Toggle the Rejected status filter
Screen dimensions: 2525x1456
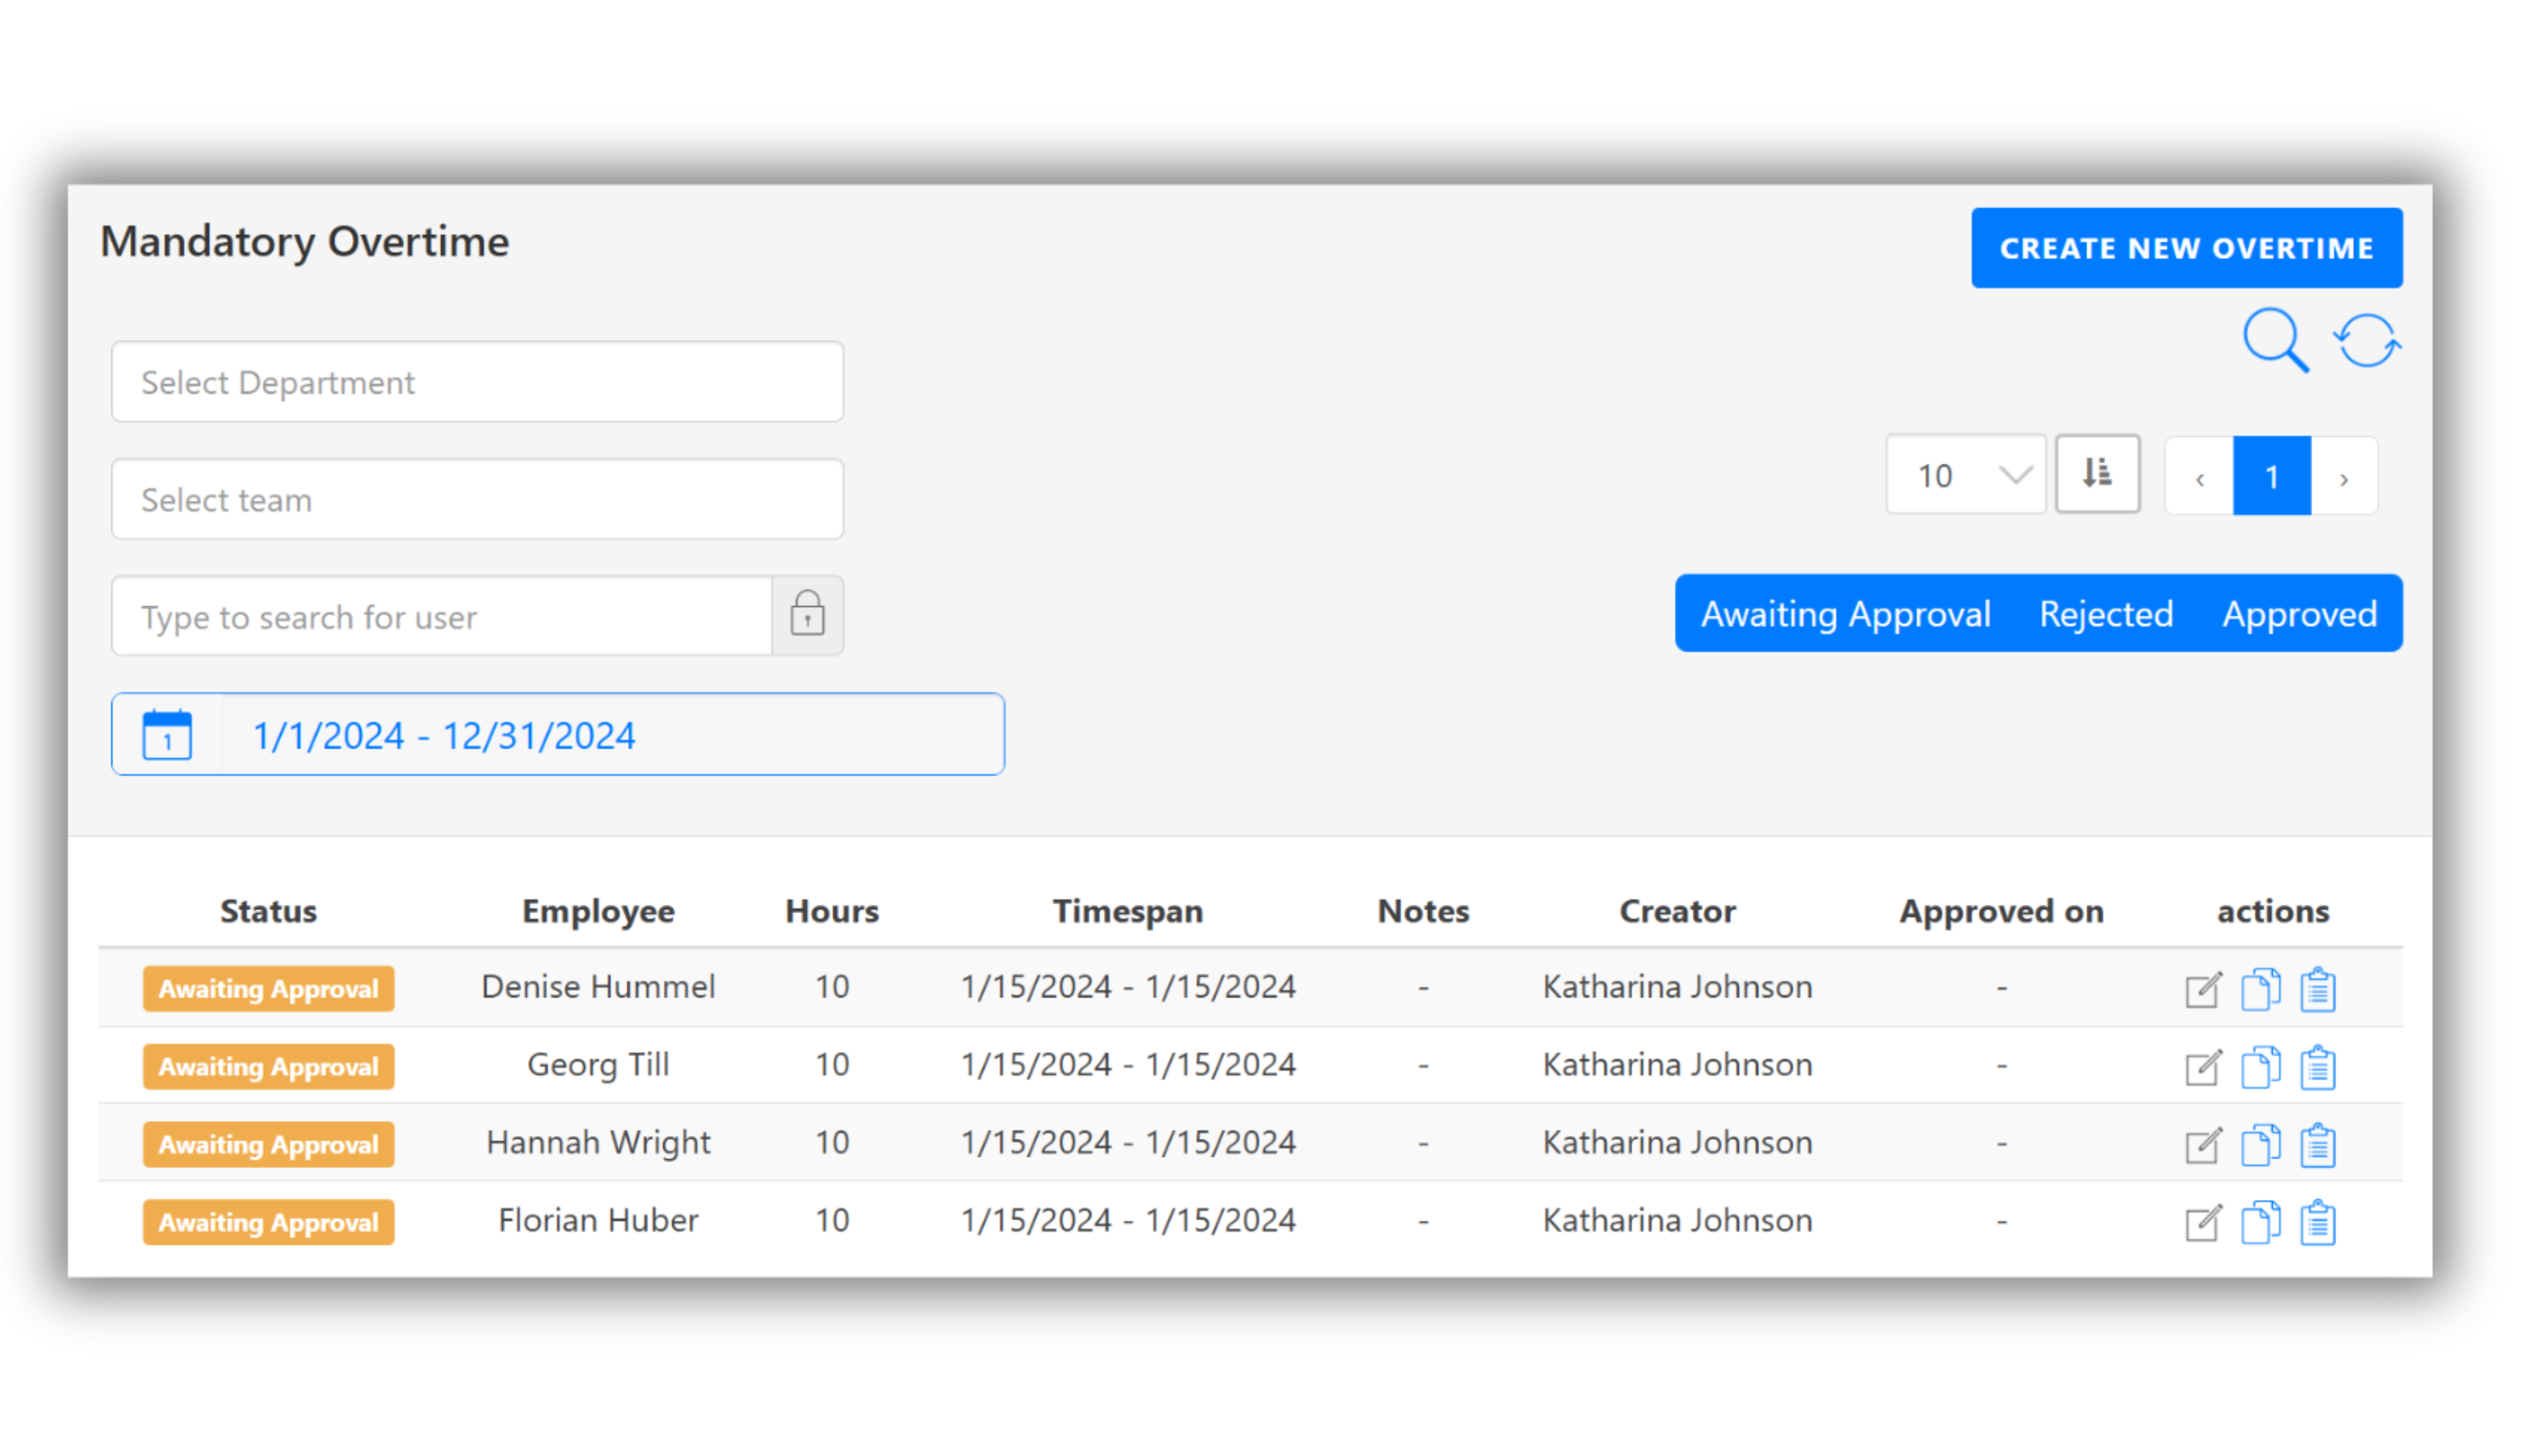[2106, 614]
